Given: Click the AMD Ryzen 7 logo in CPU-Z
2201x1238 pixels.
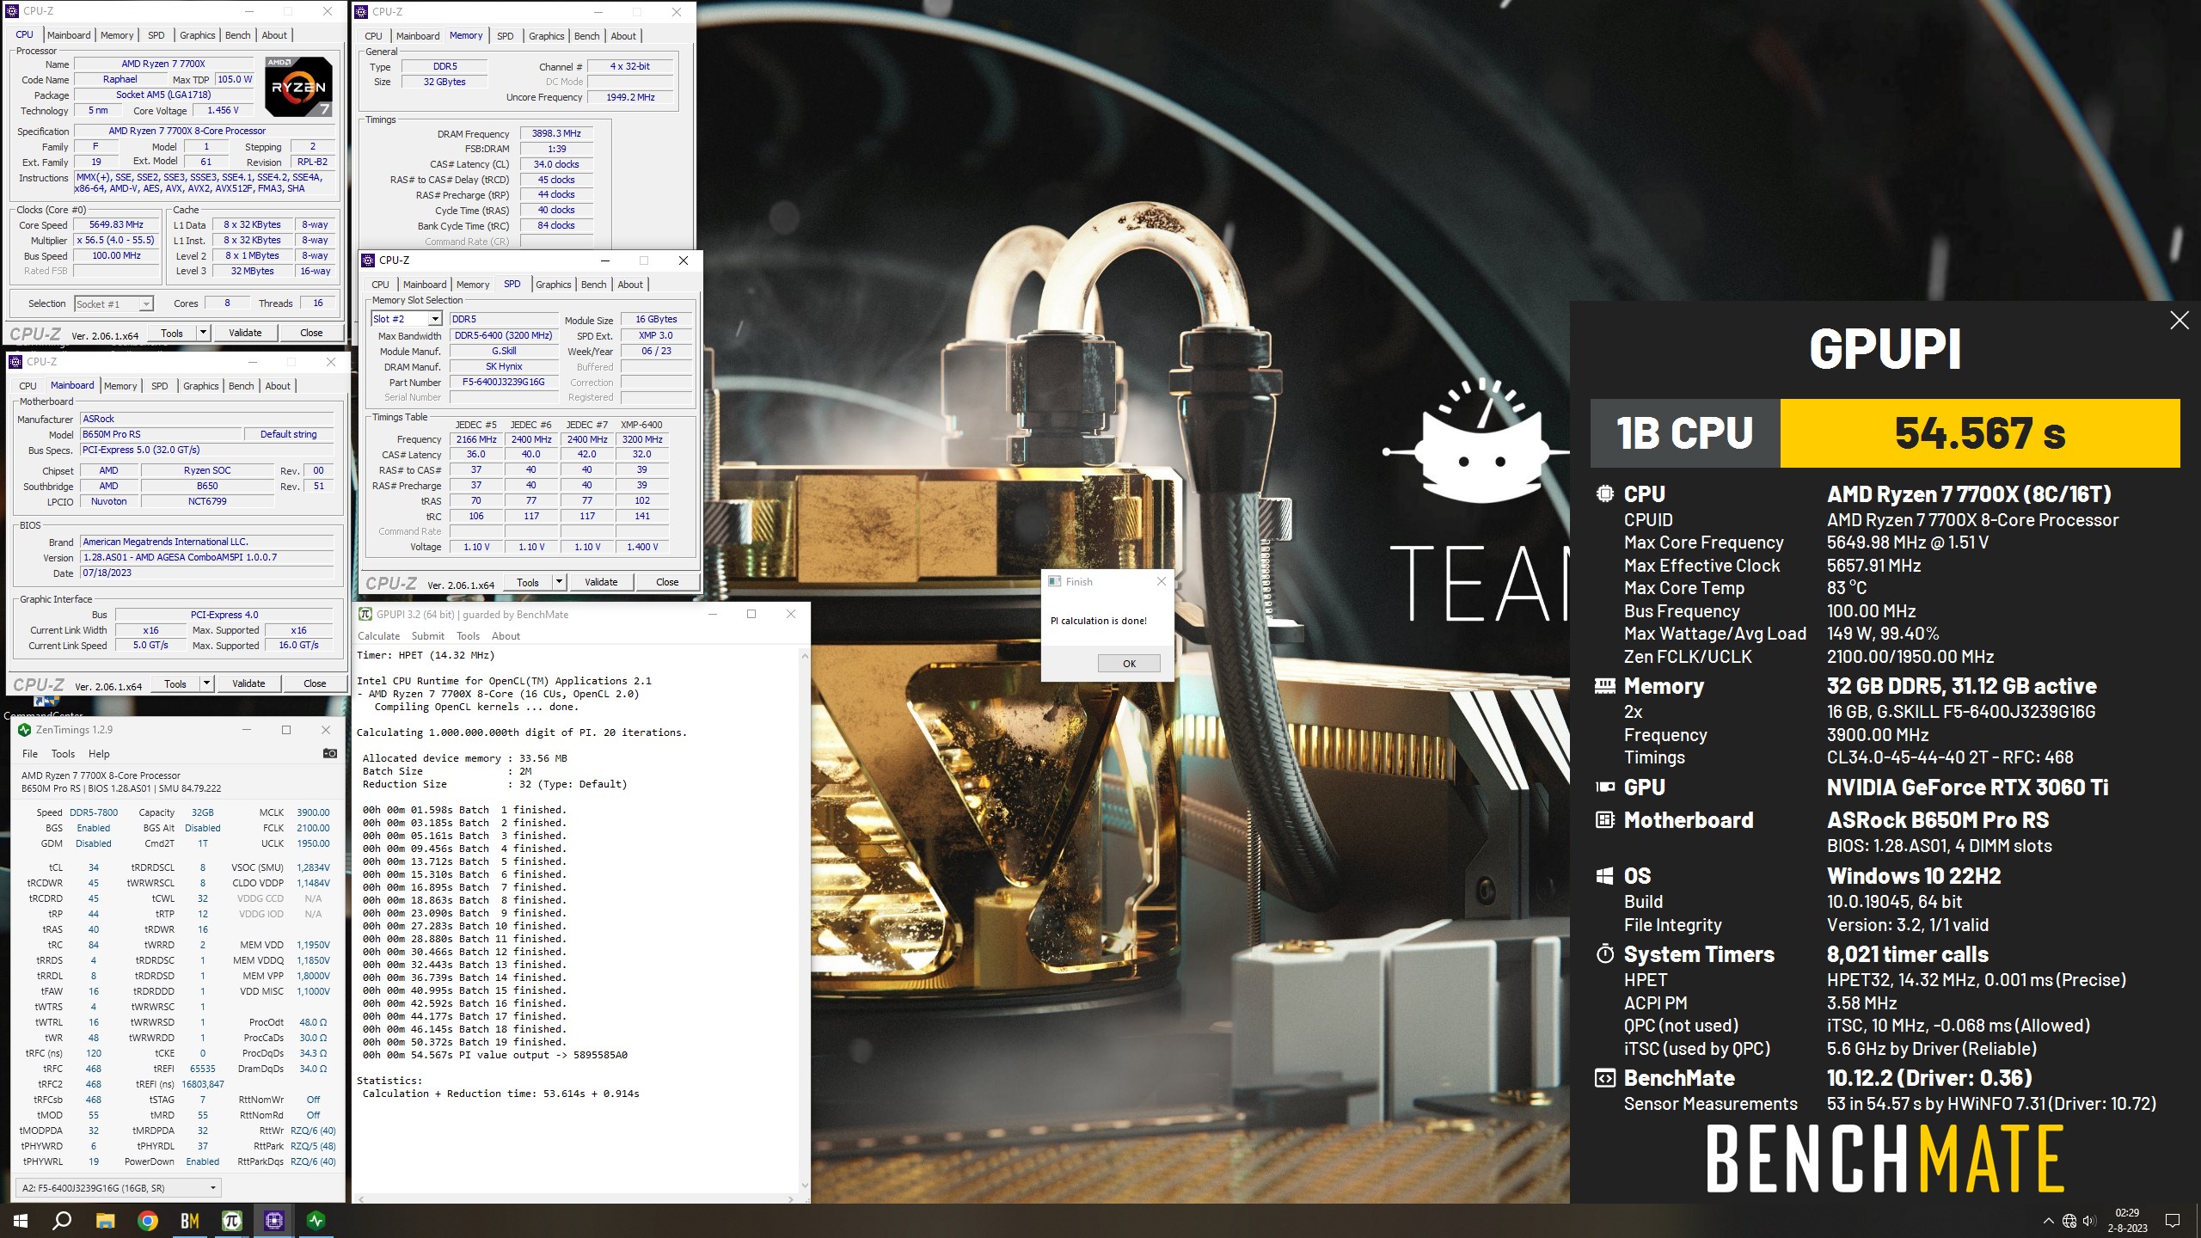Looking at the screenshot, I should tap(298, 86).
